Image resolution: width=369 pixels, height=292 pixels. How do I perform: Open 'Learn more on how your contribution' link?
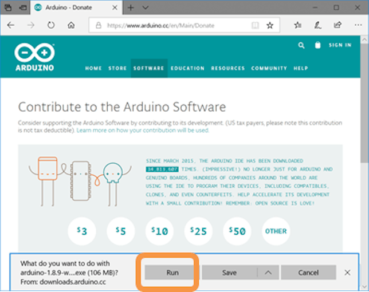(143, 130)
